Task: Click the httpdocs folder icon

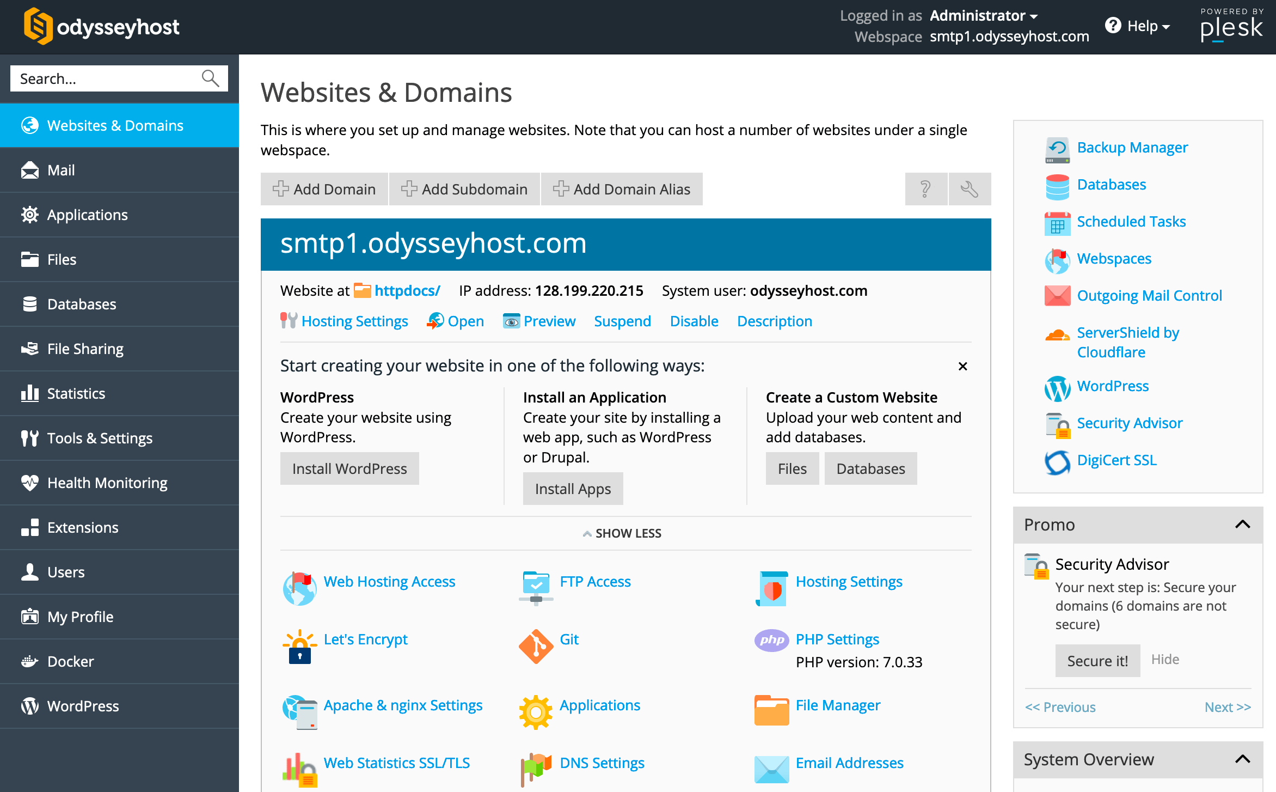Action: [363, 290]
